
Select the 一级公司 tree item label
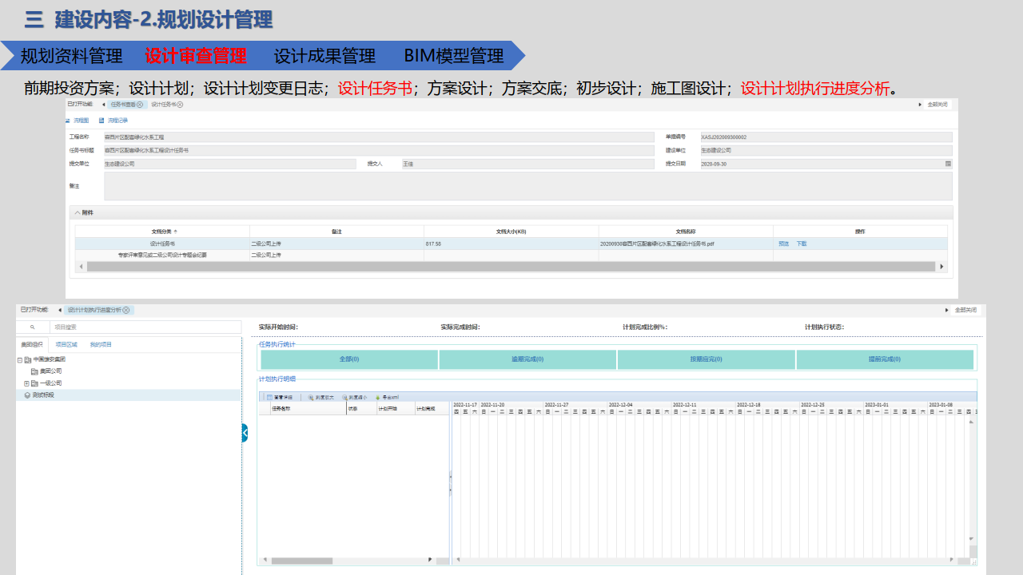(x=50, y=383)
